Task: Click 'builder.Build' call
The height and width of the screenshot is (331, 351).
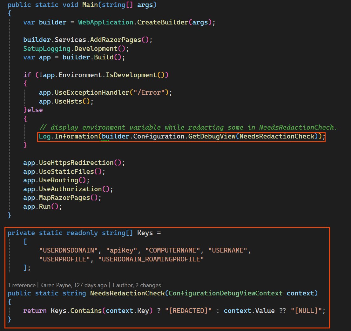Action: tap(88, 57)
